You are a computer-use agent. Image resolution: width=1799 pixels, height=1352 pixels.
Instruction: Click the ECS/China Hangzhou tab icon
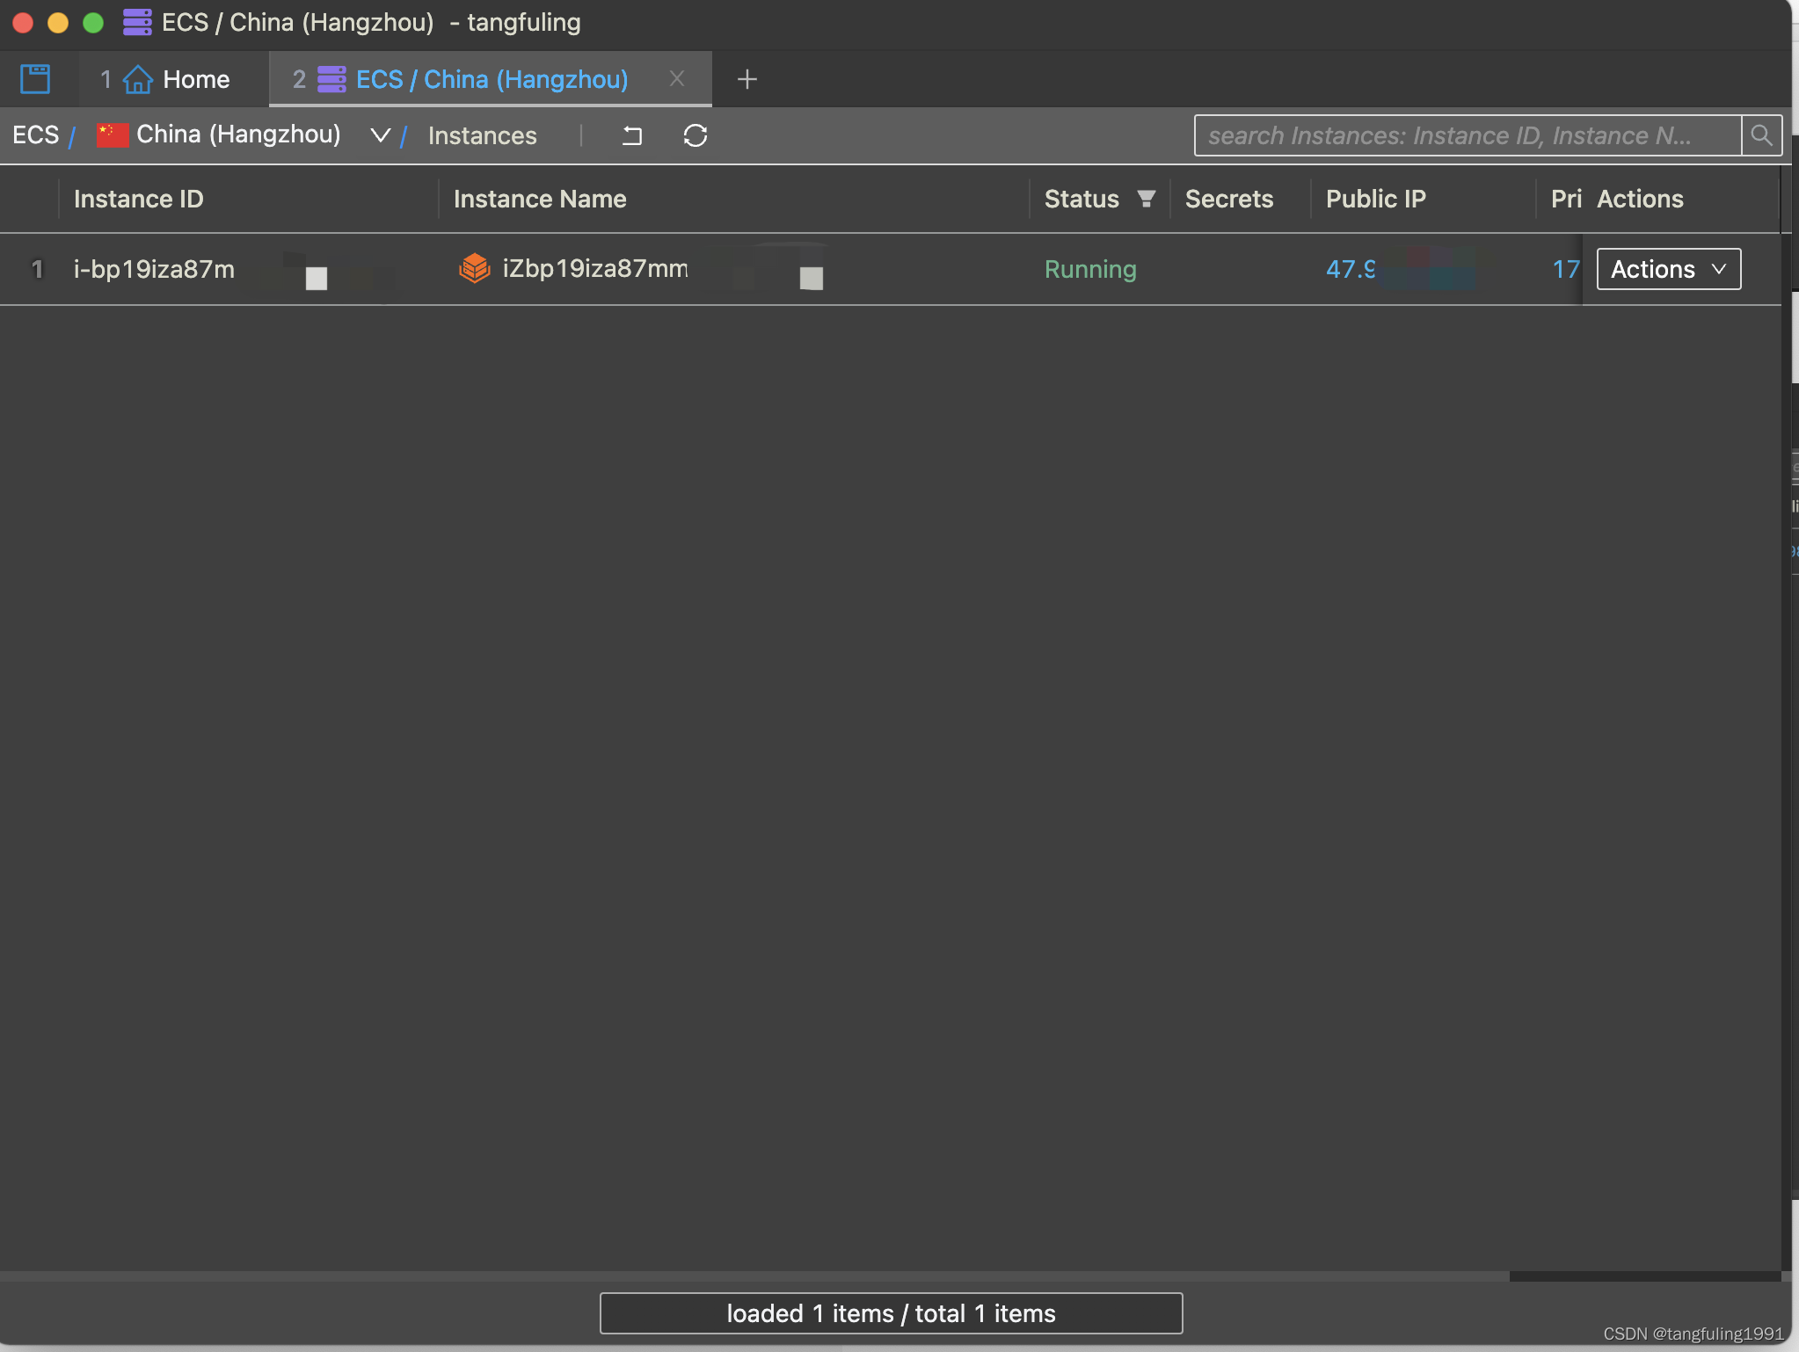[331, 78]
